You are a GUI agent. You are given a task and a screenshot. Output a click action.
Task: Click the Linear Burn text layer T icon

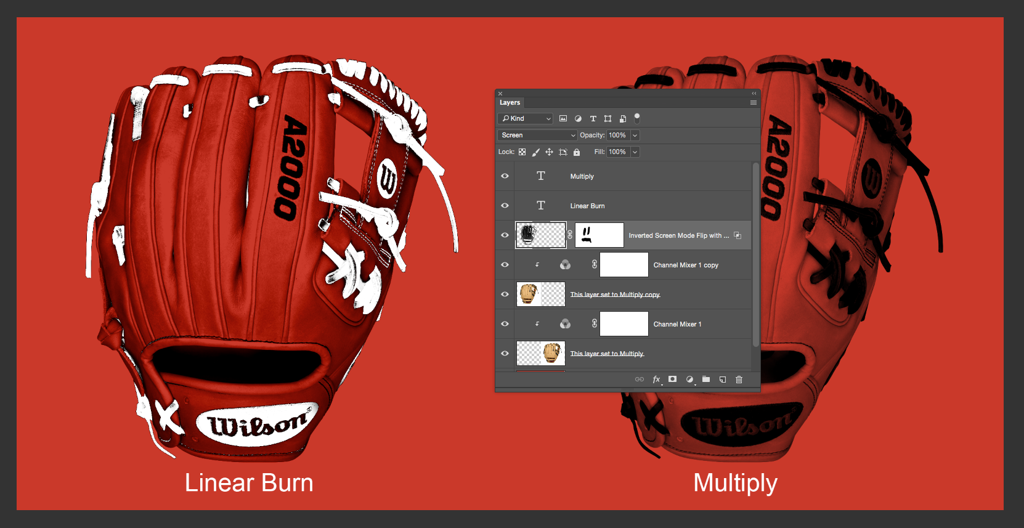[x=541, y=206]
